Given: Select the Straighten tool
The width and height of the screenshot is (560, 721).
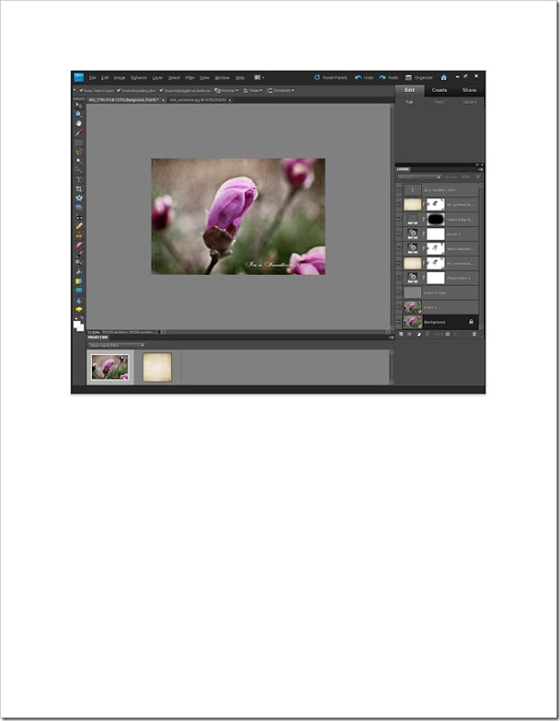Looking at the screenshot, I should (78, 207).
